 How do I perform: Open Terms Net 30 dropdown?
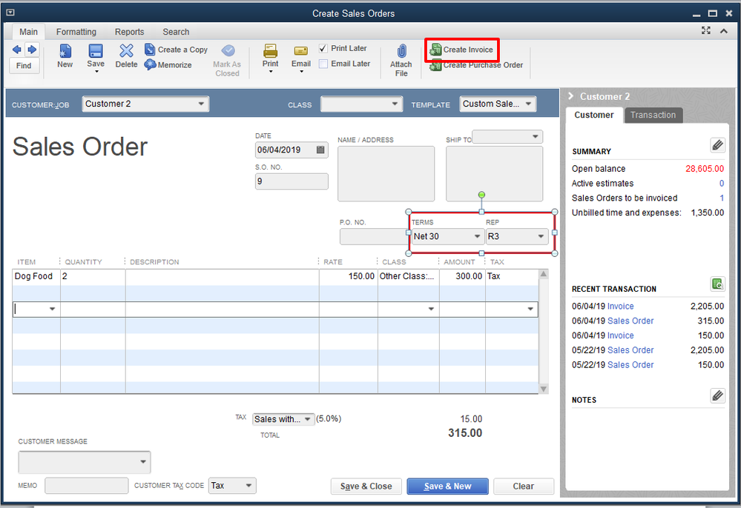click(x=477, y=236)
